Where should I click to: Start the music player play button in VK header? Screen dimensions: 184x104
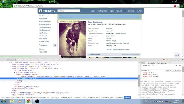tap(124, 11)
